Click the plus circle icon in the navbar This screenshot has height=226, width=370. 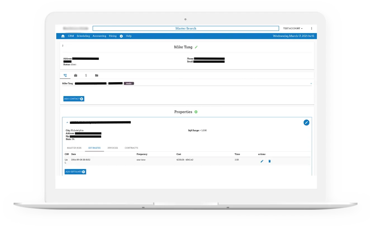(x=121, y=36)
